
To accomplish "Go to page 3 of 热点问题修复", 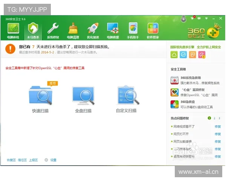I will click(219, 118).
